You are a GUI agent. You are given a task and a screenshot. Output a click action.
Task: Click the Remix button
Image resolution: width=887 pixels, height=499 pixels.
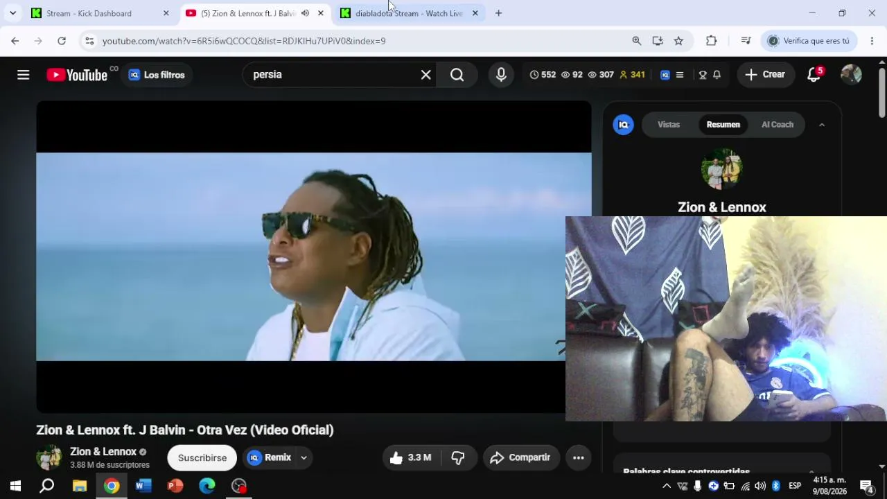pyautogui.click(x=270, y=457)
